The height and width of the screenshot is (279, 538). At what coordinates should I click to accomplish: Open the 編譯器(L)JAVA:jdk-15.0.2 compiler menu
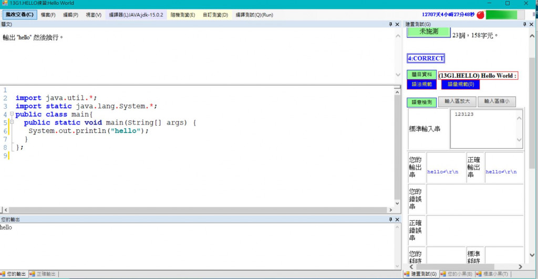coord(136,15)
